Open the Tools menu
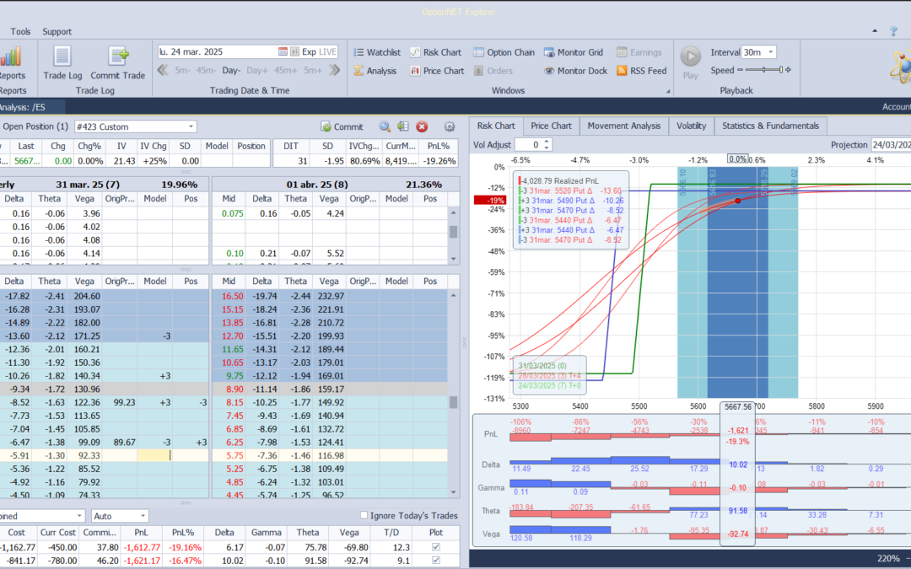Viewport: 911px width, 569px height. click(20, 31)
